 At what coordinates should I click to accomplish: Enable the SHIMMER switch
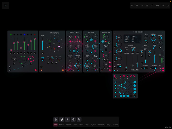click(x=145, y=68)
